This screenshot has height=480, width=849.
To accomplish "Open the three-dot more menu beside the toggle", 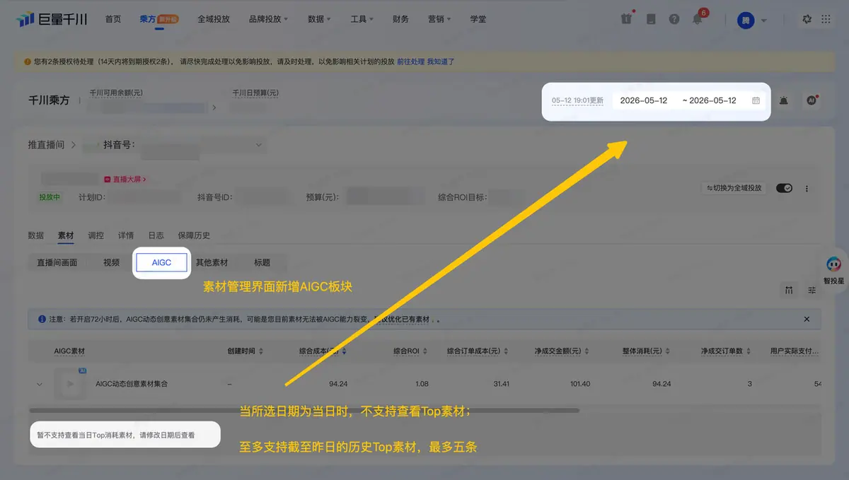I will [x=807, y=189].
